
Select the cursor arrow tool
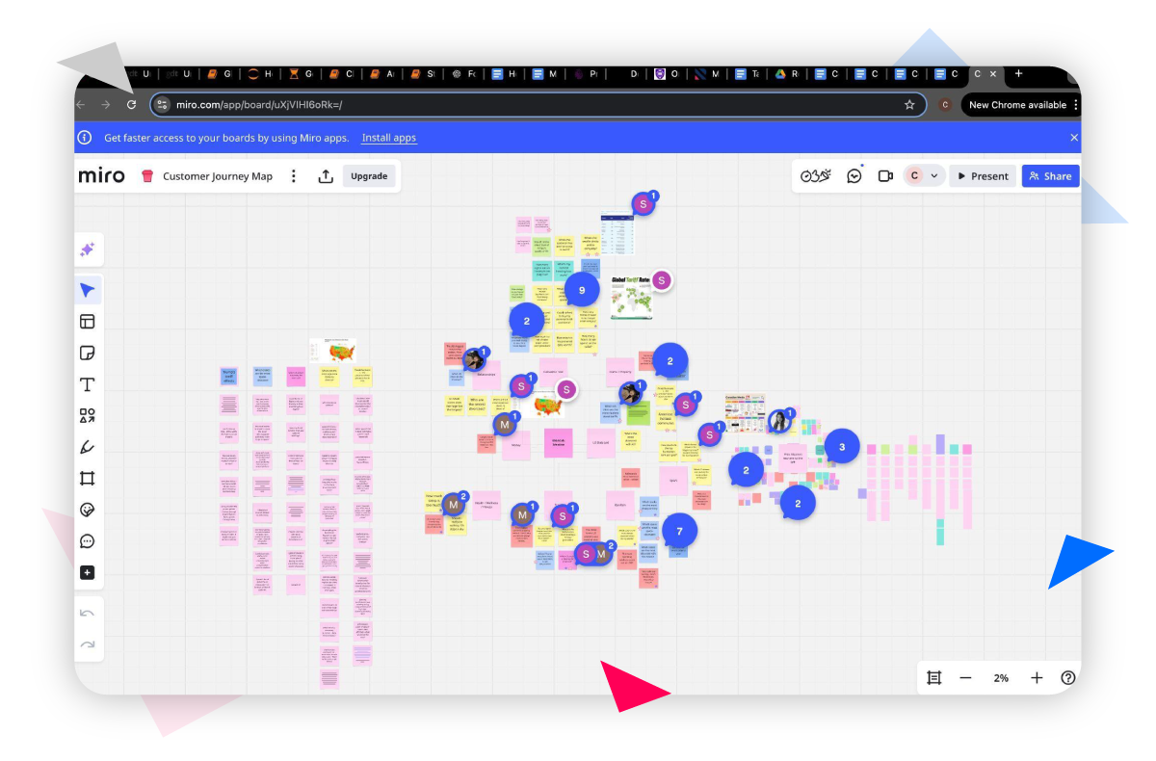coord(88,290)
